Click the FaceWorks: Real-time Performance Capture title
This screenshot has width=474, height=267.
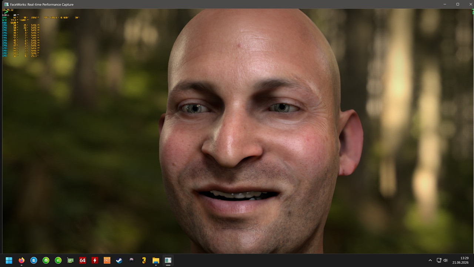pos(42,4)
